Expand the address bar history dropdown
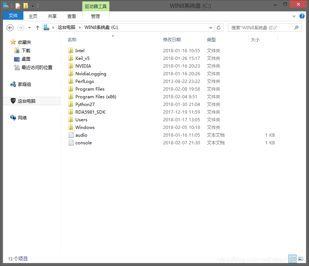This screenshot has height=266, width=309. [211, 27]
